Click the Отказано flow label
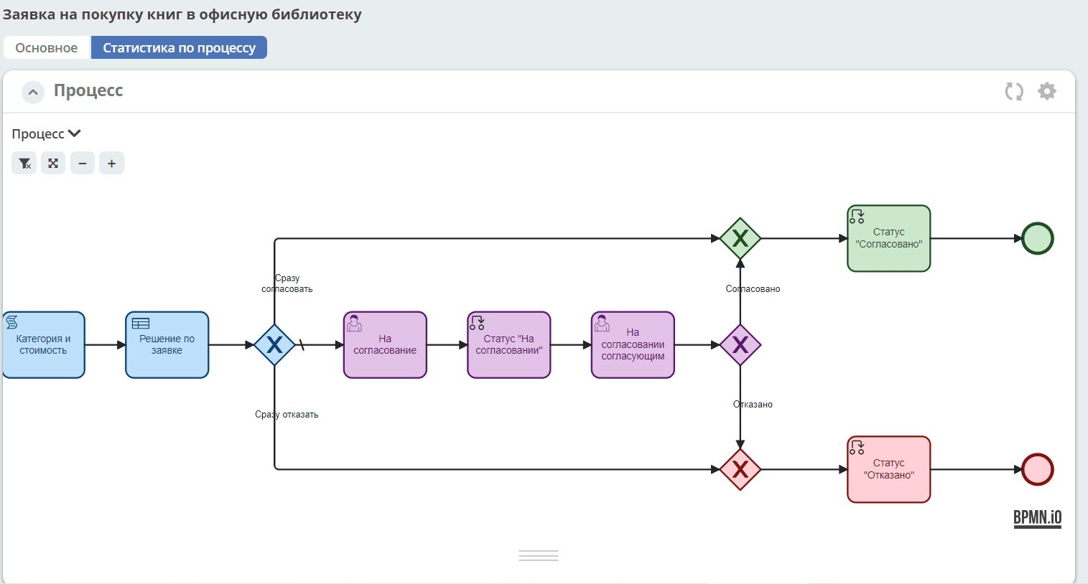Screen dimensions: 1088x584 [753, 405]
